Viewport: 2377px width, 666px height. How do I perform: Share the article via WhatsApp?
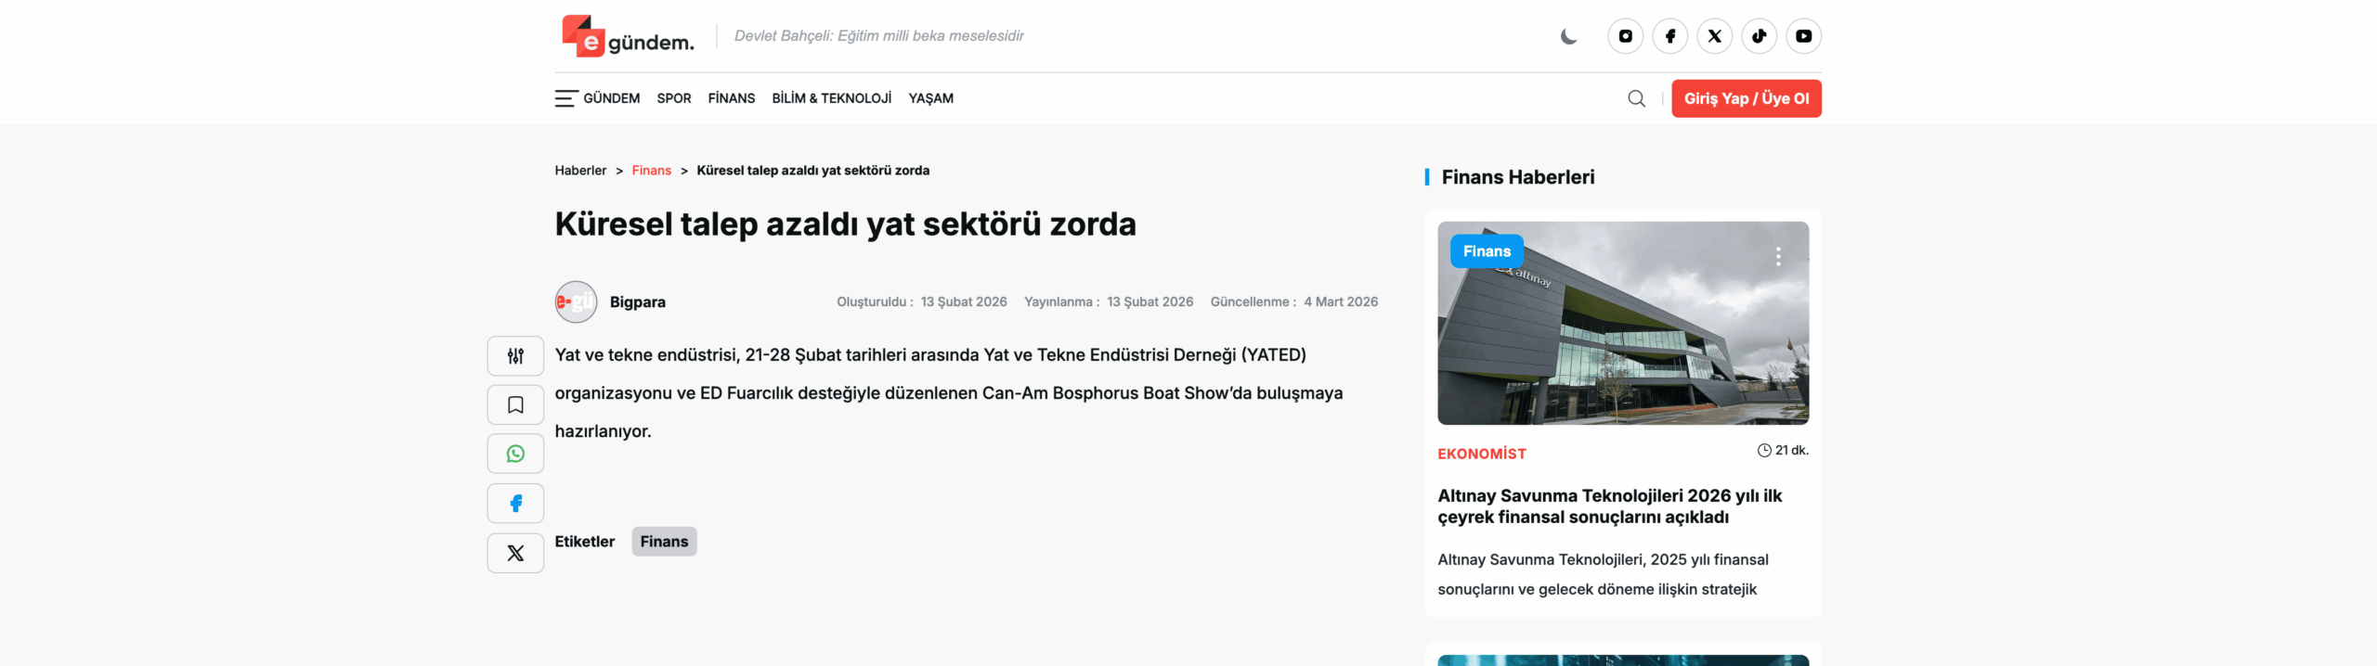tap(515, 455)
